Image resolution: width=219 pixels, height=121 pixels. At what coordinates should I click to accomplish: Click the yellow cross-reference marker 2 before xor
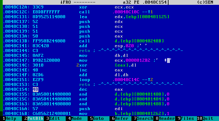pyautogui.click(x=78, y=65)
